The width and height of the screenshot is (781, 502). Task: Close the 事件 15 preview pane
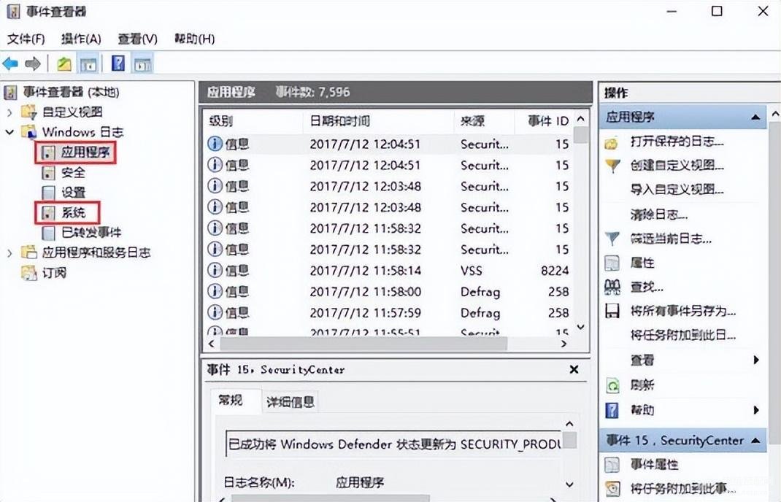pos(574,369)
